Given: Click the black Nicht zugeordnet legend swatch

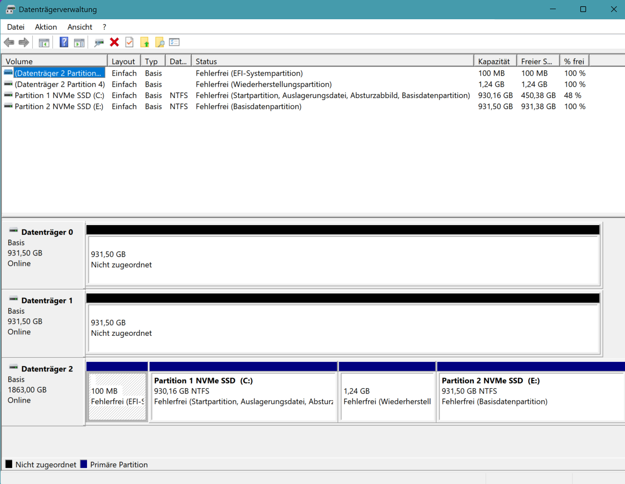Looking at the screenshot, I should (9, 464).
